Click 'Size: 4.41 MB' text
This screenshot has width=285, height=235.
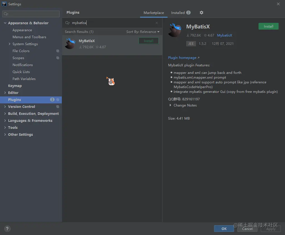[179, 118]
